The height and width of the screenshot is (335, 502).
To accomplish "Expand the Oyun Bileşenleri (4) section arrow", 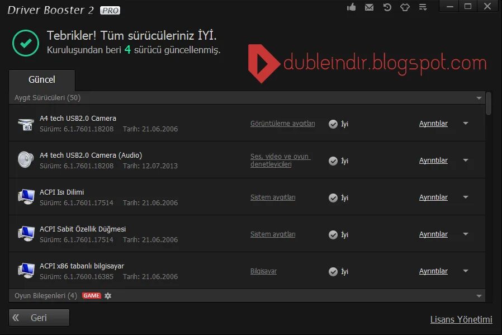I will (x=479, y=296).
